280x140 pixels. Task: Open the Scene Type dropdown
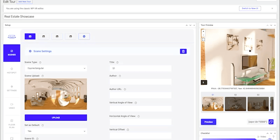(x=56, y=68)
